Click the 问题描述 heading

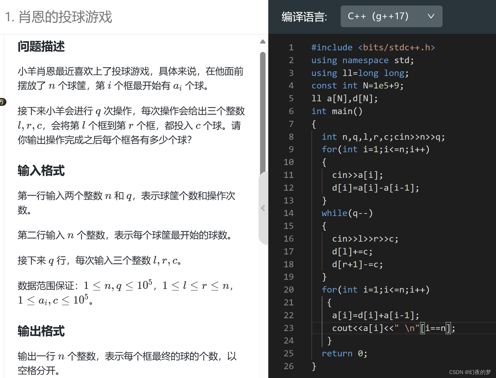[41, 47]
